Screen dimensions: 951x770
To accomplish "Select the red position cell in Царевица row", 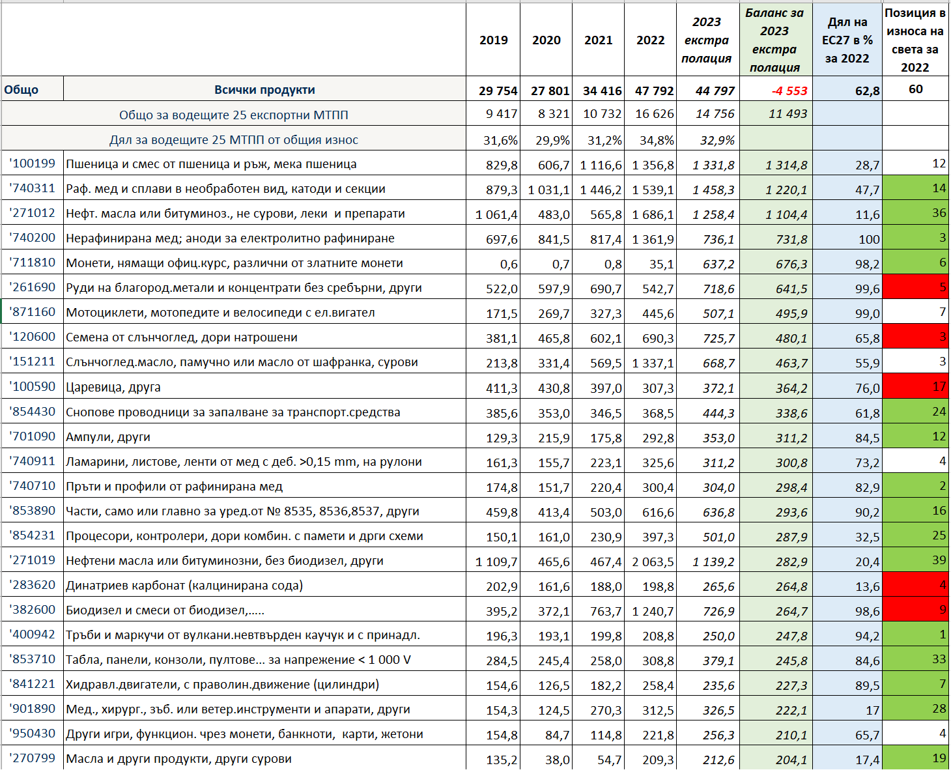I will [915, 386].
